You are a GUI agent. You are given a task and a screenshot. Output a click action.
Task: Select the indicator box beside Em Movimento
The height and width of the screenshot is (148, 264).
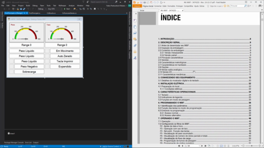(x=47, y=51)
